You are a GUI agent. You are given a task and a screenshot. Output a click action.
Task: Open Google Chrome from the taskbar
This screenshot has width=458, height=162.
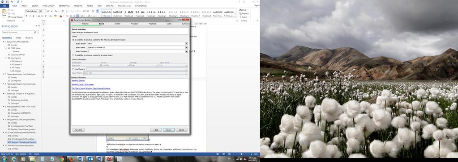(x=61, y=159)
